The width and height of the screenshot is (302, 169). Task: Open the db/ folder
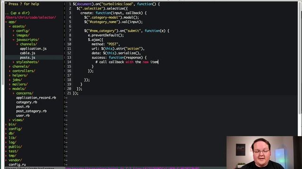point(11,133)
